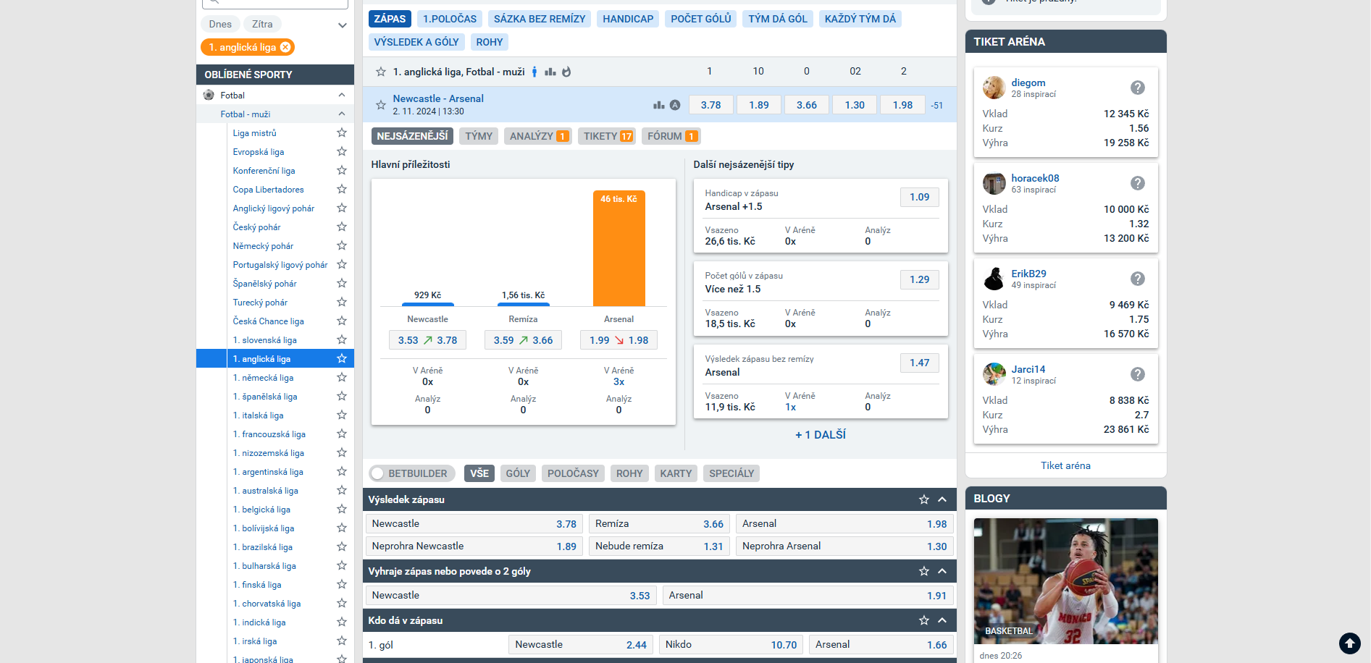This screenshot has height=663, width=1371.
Task: Expand the date filter dropdown arrow
Action: click(x=343, y=25)
